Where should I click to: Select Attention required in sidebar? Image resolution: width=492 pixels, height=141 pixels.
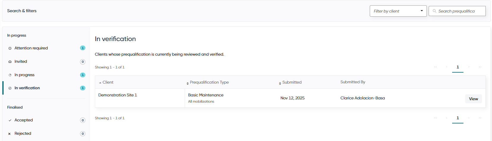[x=46, y=48]
